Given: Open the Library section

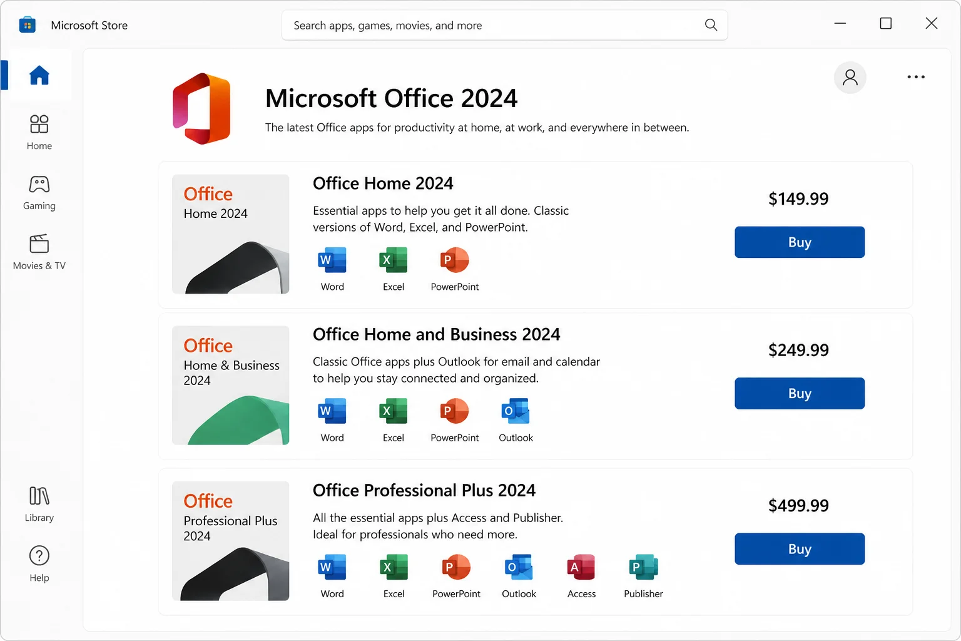Looking at the screenshot, I should (x=39, y=505).
